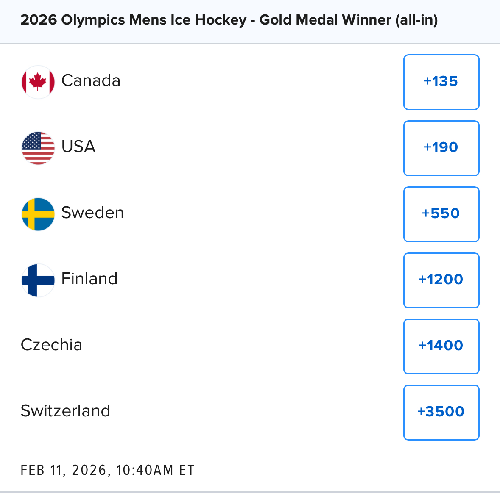
Task: Click the Switzerland team name
Action: pos(65,411)
